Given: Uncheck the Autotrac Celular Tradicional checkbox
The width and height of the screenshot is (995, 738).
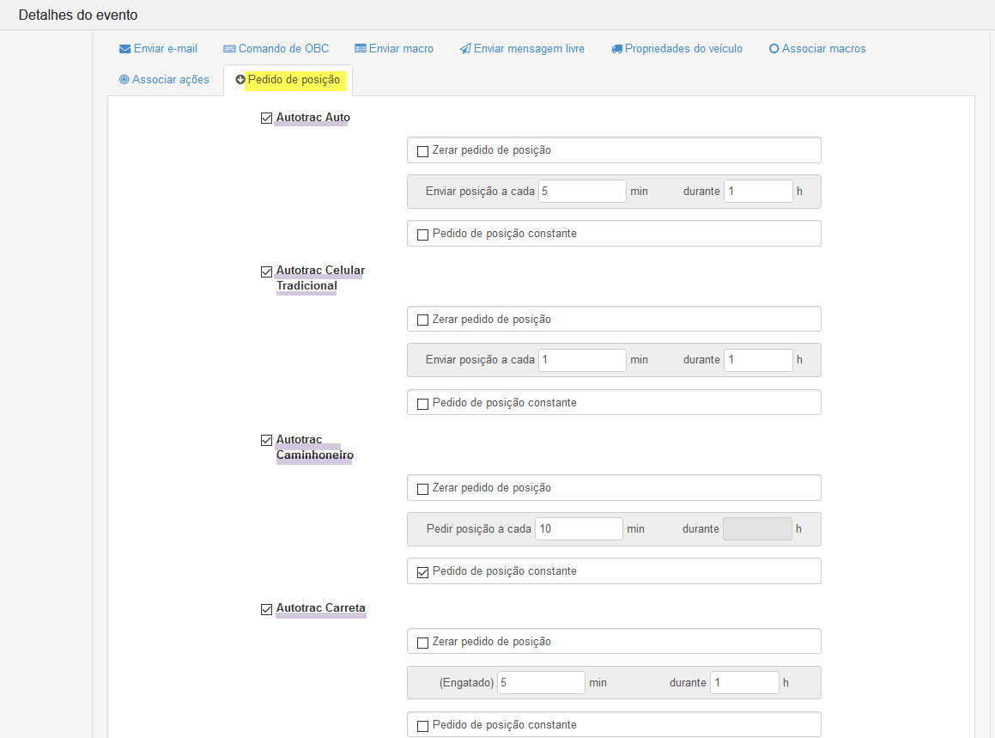Looking at the screenshot, I should pyautogui.click(x=266, y=271).
